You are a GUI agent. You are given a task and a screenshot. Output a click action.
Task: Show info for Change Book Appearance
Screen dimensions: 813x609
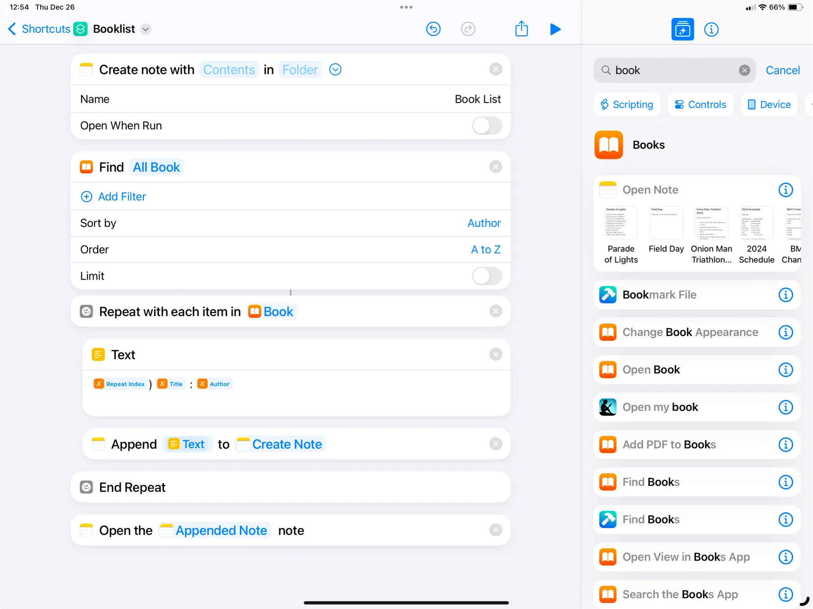point(786,332)
